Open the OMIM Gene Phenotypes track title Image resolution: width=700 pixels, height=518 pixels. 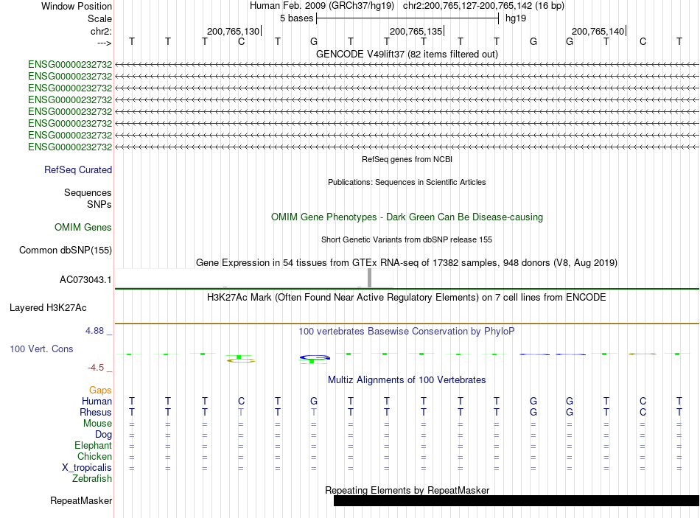(407, 217)
